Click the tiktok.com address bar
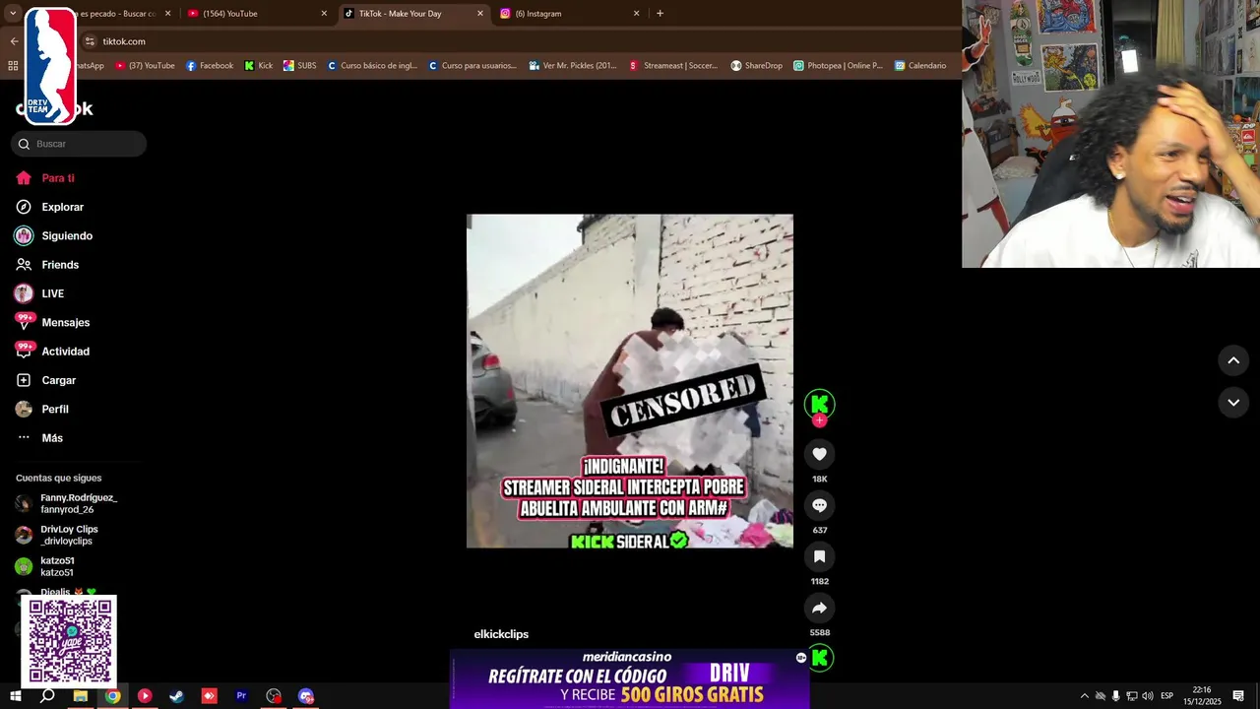Viewport: 1260px width, 709px height. tap(522, 41)
